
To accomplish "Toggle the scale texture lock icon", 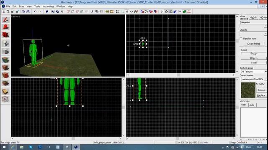I will (131, 12).
